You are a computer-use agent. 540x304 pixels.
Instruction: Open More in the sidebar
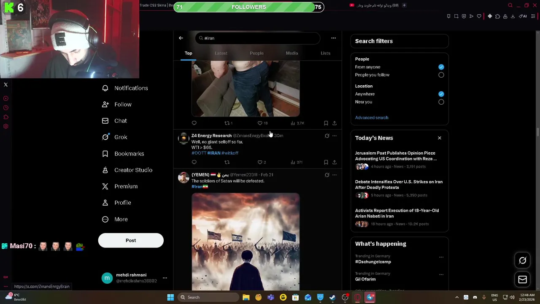click(115, 219)
